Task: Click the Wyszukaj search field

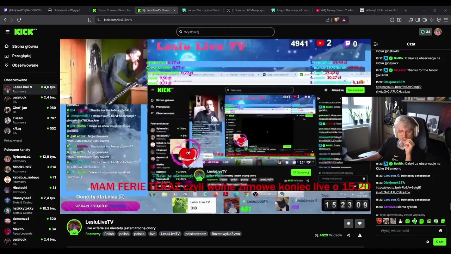Action: click(x=225, y=32)
